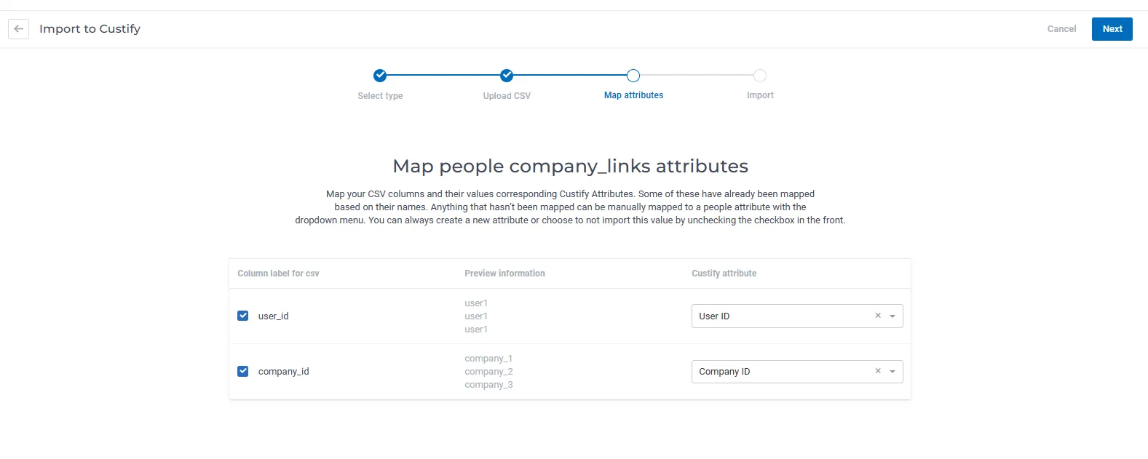
Task: Open the Company ID attribute combo box
Action: click(x=797, y=372)
